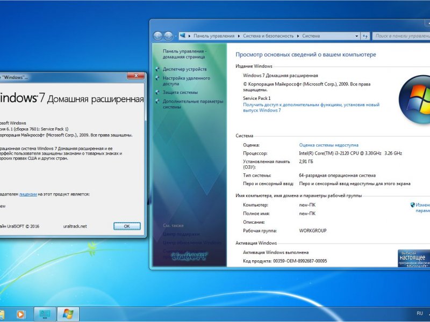430x322 pixels.
Task: Click product code 00359-OEM-8992687-00095
Action: 300,261
